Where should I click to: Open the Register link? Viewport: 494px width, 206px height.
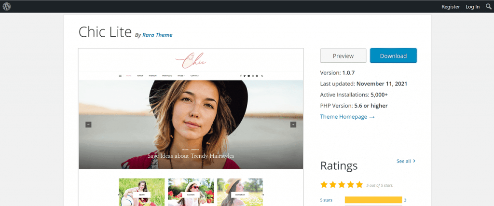point(451,7)
